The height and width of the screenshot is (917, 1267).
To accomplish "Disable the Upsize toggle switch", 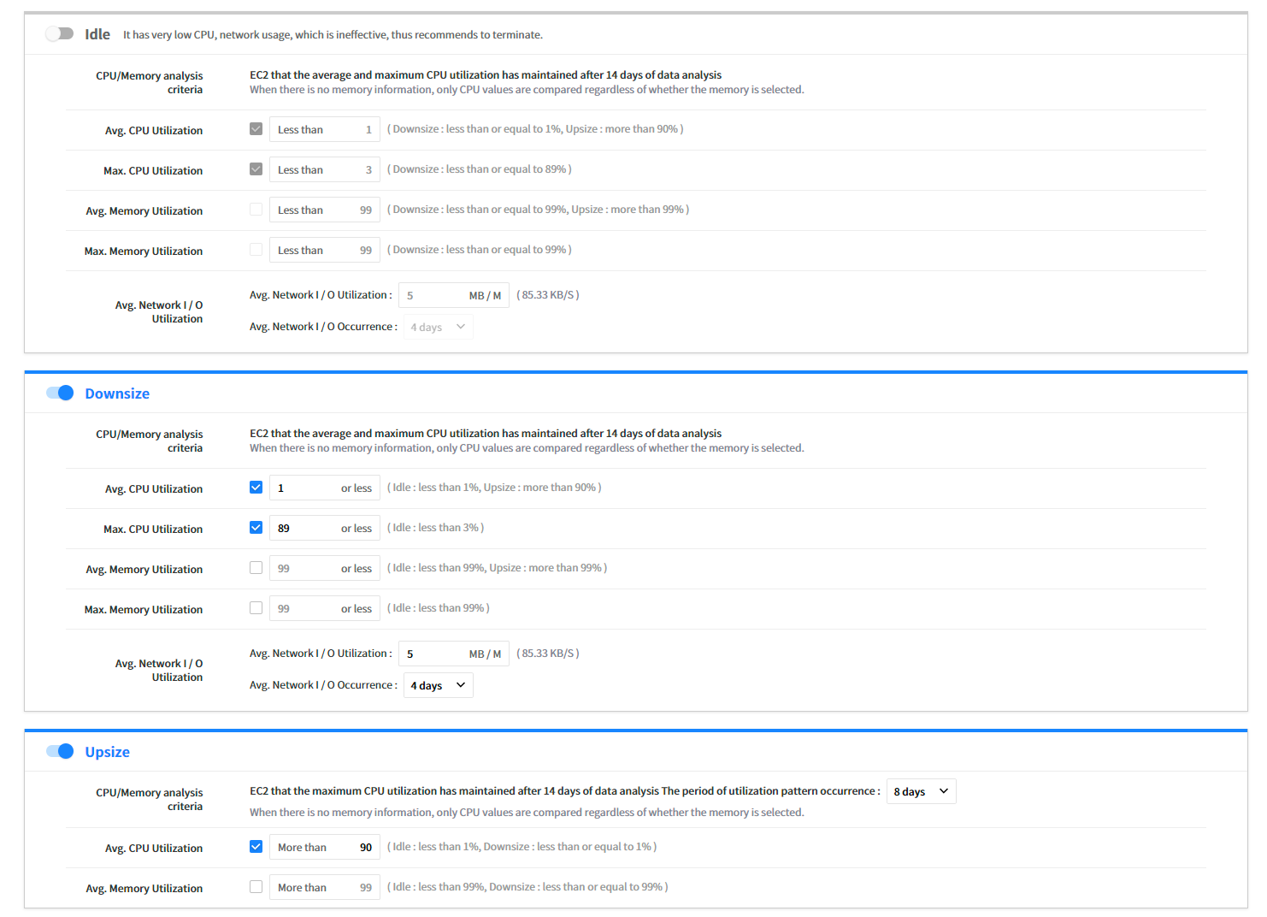I will coord(60,751).
